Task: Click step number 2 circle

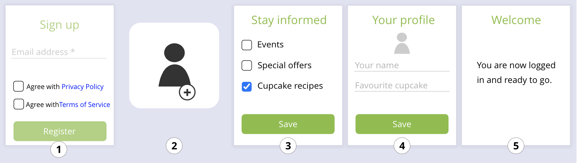Action: coord(174,146)
